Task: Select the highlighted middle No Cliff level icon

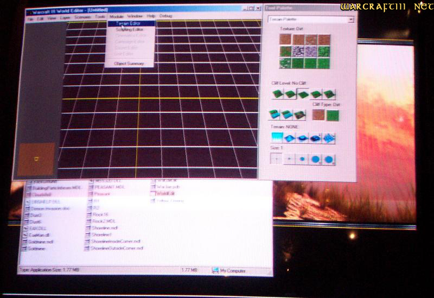Action: pos(303,94)
